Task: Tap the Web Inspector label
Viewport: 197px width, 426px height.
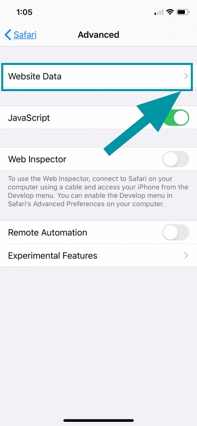Action: [x=37, y=159]
